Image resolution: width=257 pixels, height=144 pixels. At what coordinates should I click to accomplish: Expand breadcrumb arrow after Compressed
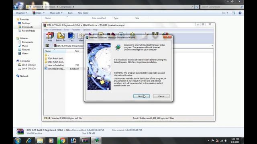[x=73, y=7]
